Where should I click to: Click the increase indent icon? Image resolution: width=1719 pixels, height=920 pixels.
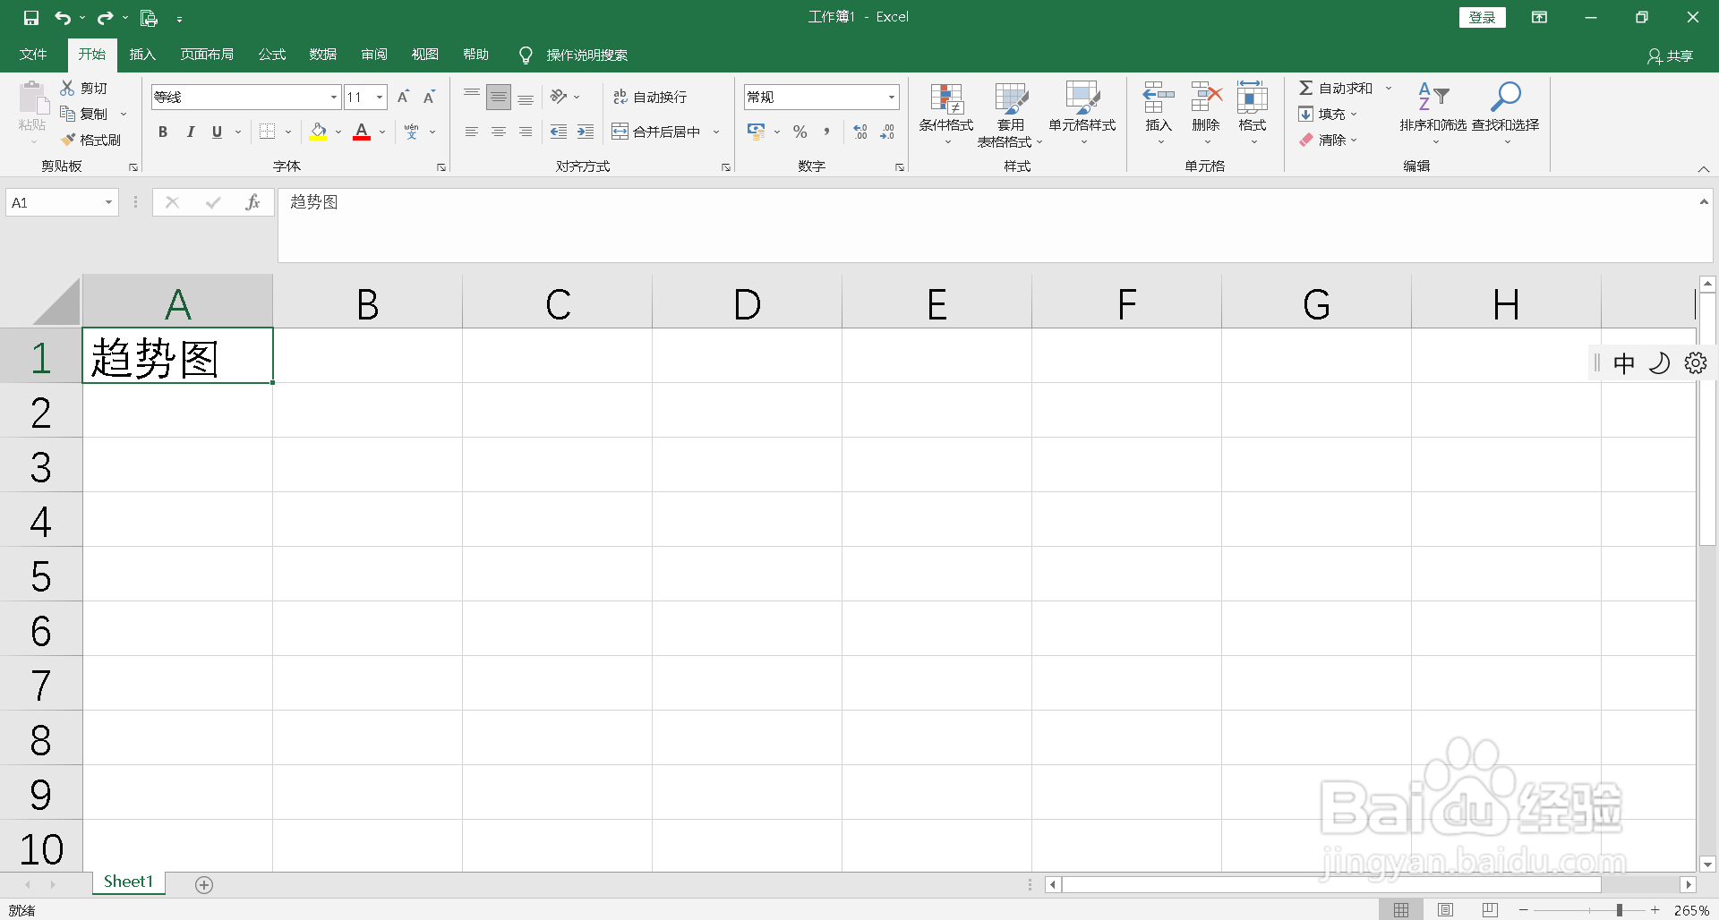coord(586,132)
